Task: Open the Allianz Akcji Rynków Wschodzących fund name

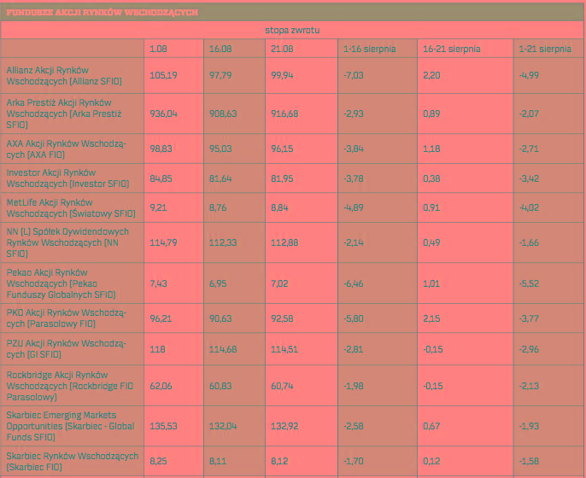Action: [64, 75]
